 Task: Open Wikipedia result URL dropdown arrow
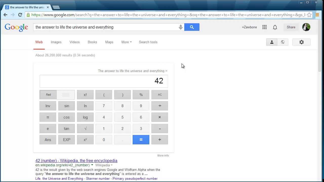[x=92, y=165]
